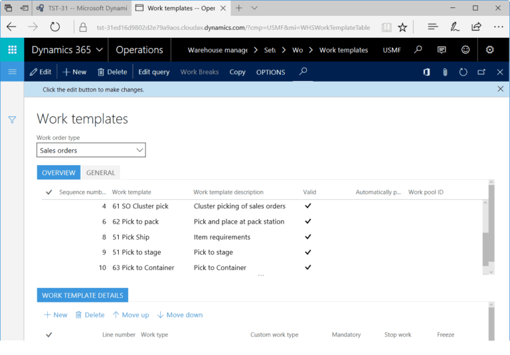Viewport: 510px width, 355px height.
Task: Sort by Sequence number column header
Action: click(x=82, y=192)
